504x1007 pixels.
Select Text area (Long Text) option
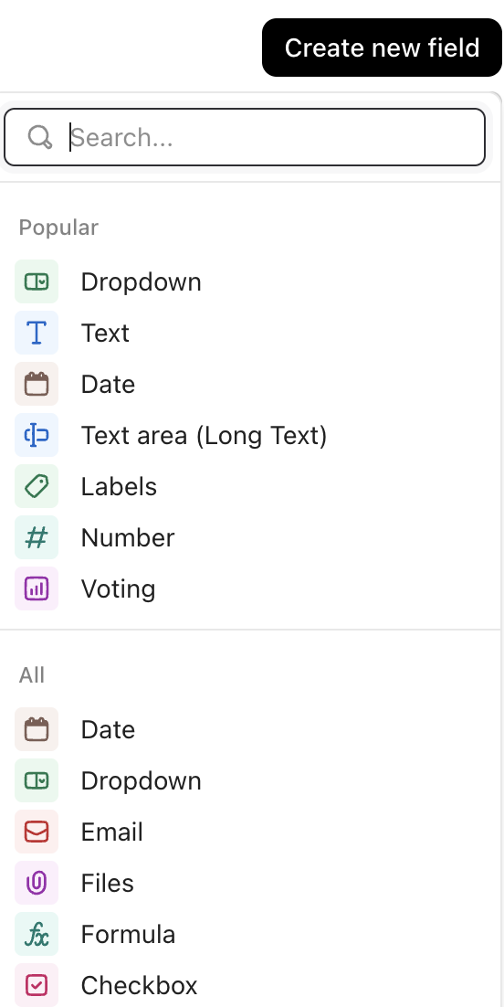[x=250, y=435]
